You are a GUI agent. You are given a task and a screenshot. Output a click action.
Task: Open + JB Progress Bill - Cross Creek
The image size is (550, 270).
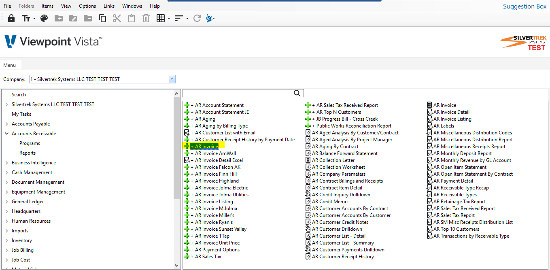pos(345,119)
